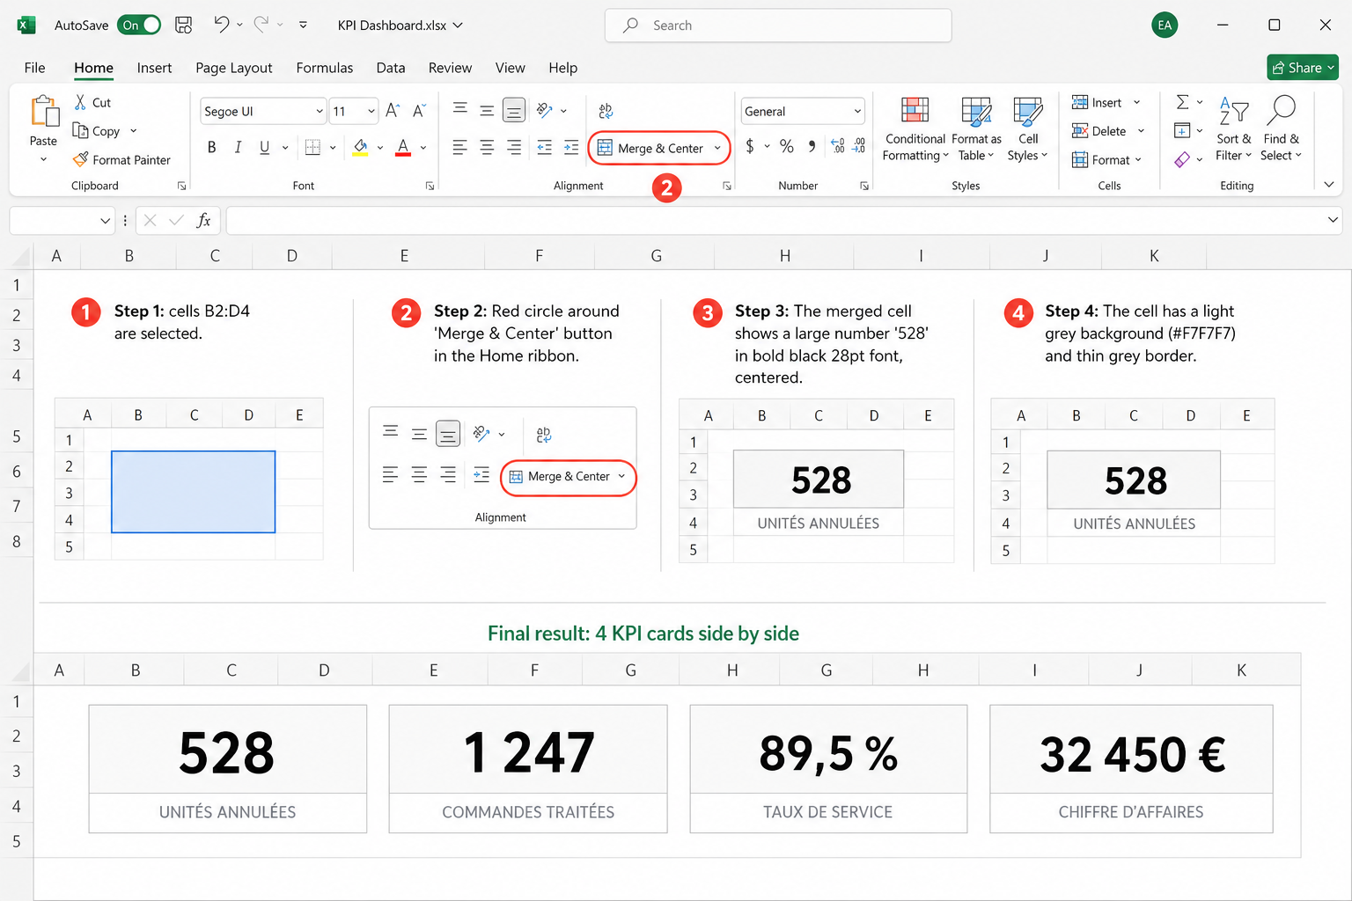Image resolution: width=1352 pixels, height=901 pixels.
Task: Click Format as Table button
Action: pyautogui.click(x=976, y=128)
